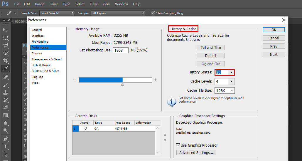Select the Pen tool
Screen dimensions: 302x161
(6, 139)
